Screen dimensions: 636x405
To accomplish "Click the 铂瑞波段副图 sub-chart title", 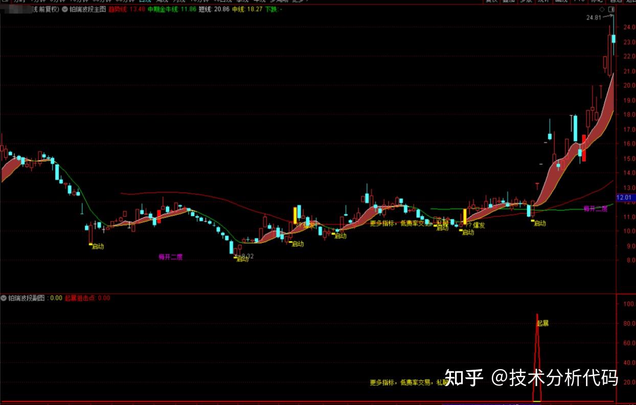I will pyautogui.click(x=27, y=298).
